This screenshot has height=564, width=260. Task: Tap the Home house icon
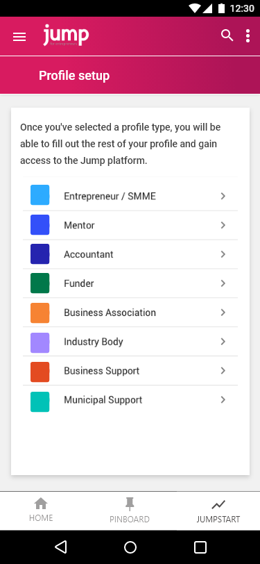pos(41,504)
